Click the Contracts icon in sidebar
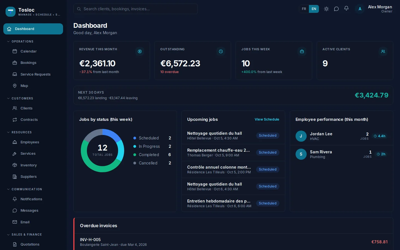The height and width of the screenshot is (250, 400). point(15,119)
